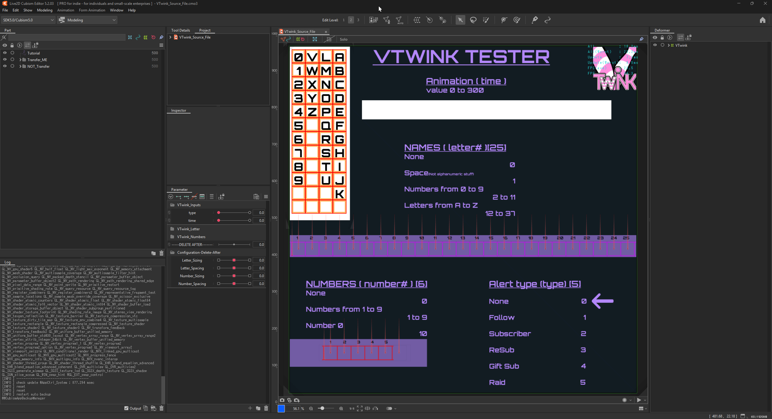Set Edit Level to 3

(x=358, y=20)
